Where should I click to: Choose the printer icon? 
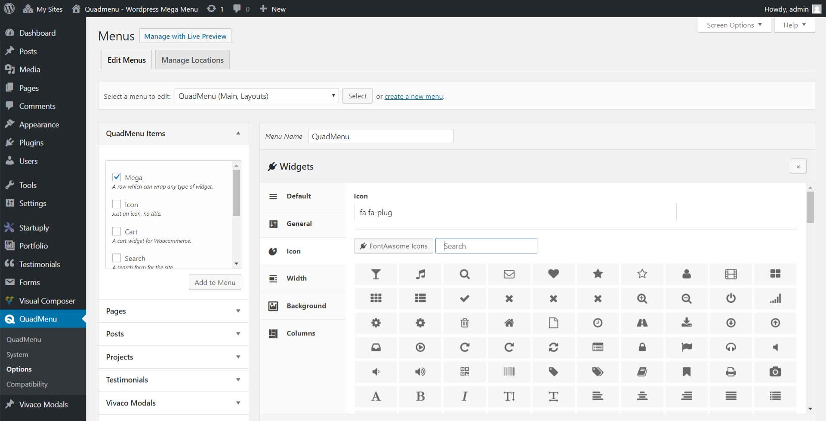pyautogui.click(x=731, y=372)
